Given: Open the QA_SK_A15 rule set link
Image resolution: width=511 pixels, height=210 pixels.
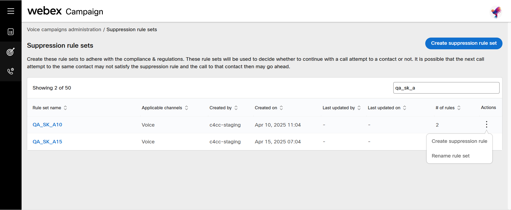Looking at the screenshot, I should coord(47,142).
